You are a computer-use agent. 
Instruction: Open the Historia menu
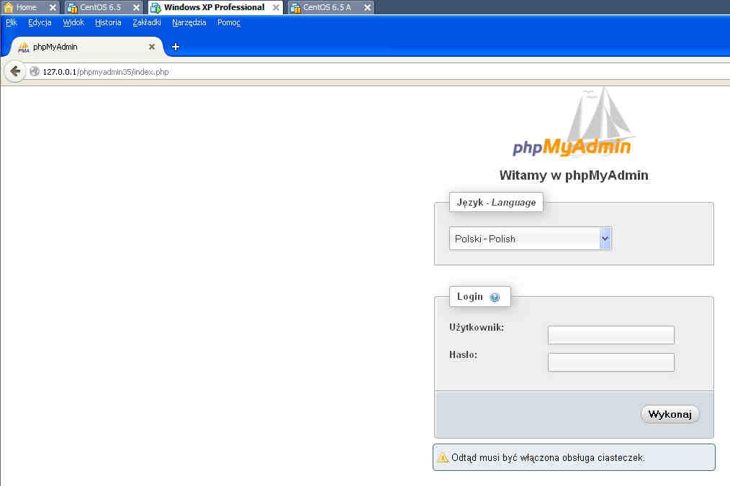tap(108, 22)
